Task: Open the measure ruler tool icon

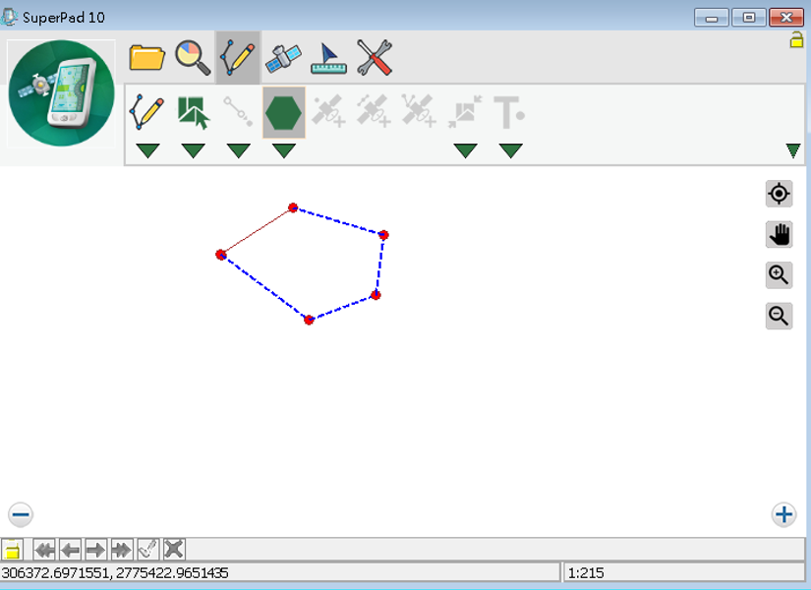Action: [329, 58]
